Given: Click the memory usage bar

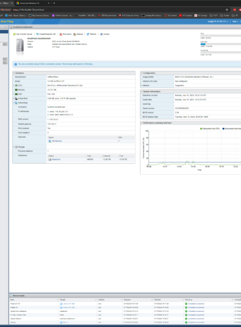Looking at the screenshot, I should [x=220, y=44].
